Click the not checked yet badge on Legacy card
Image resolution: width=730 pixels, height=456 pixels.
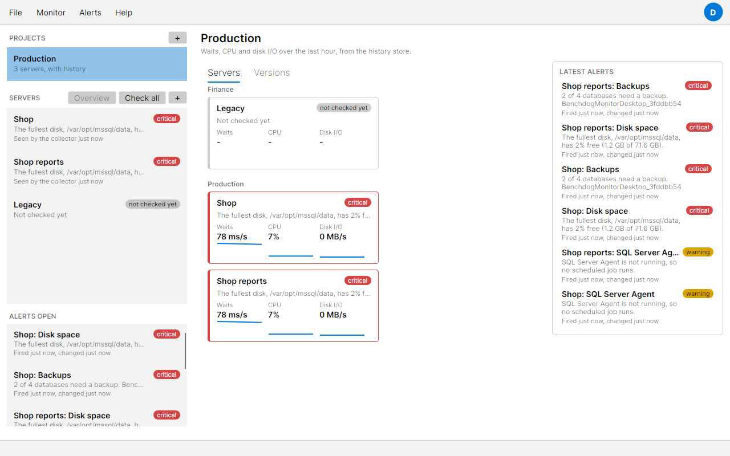tap(344, 108)
